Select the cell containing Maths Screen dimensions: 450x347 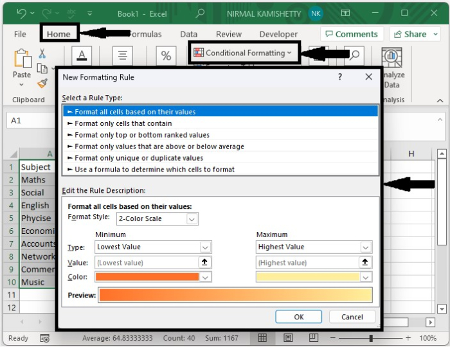(37, 180)
